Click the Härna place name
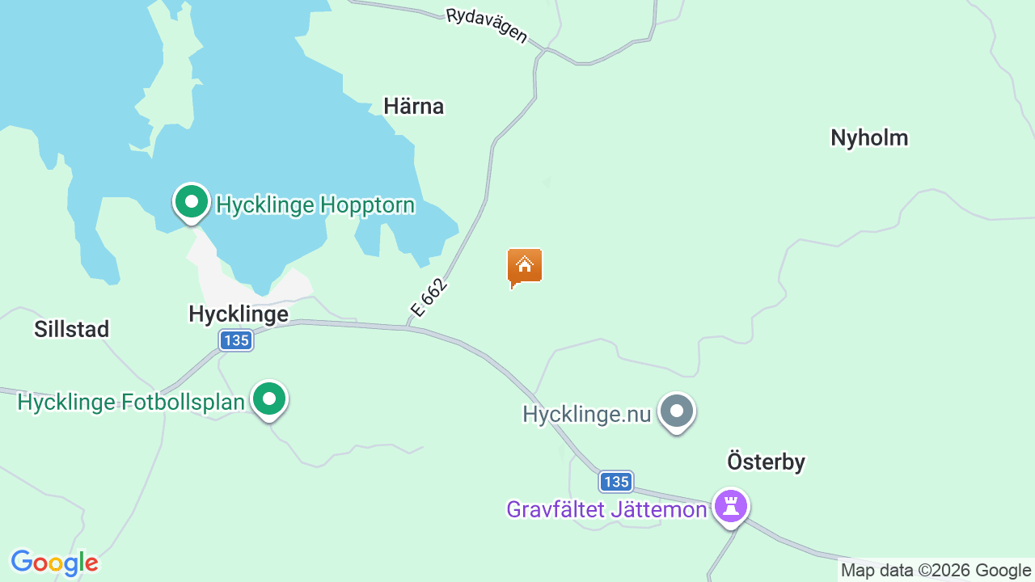This screenshot has height=582, width=1035. [414, 106]
